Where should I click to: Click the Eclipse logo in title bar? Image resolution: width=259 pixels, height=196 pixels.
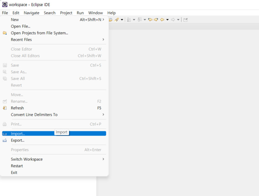(5, 4)
